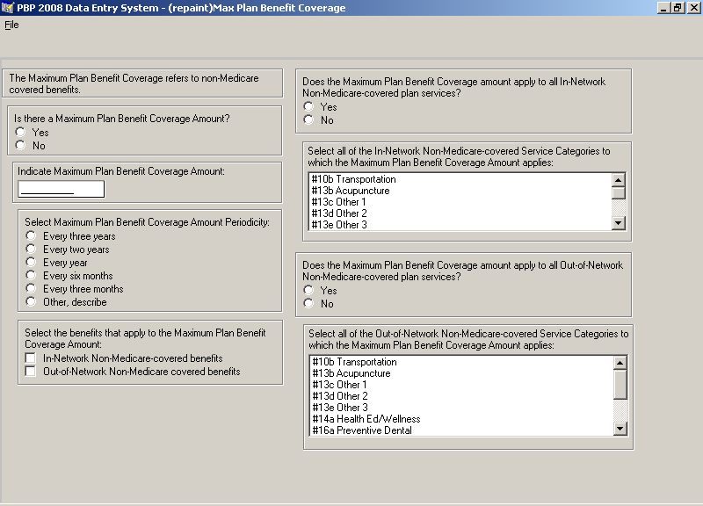Screen dimensions: 703x506
Task: Click the In-Network list scrollbar thumb
Action: coord(619,192)
